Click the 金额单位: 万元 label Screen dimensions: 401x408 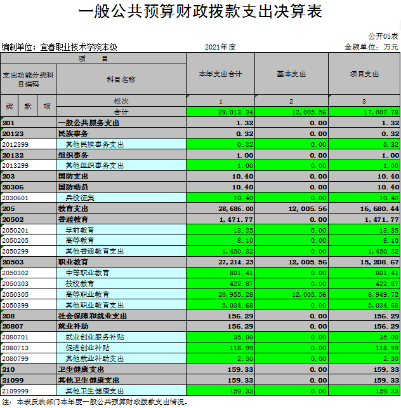pyautogui.click(x=371, y=47)
